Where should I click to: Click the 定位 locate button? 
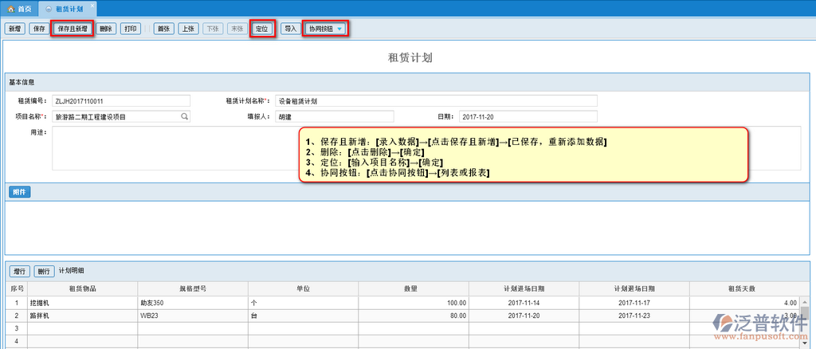click(x=262, y=29)
